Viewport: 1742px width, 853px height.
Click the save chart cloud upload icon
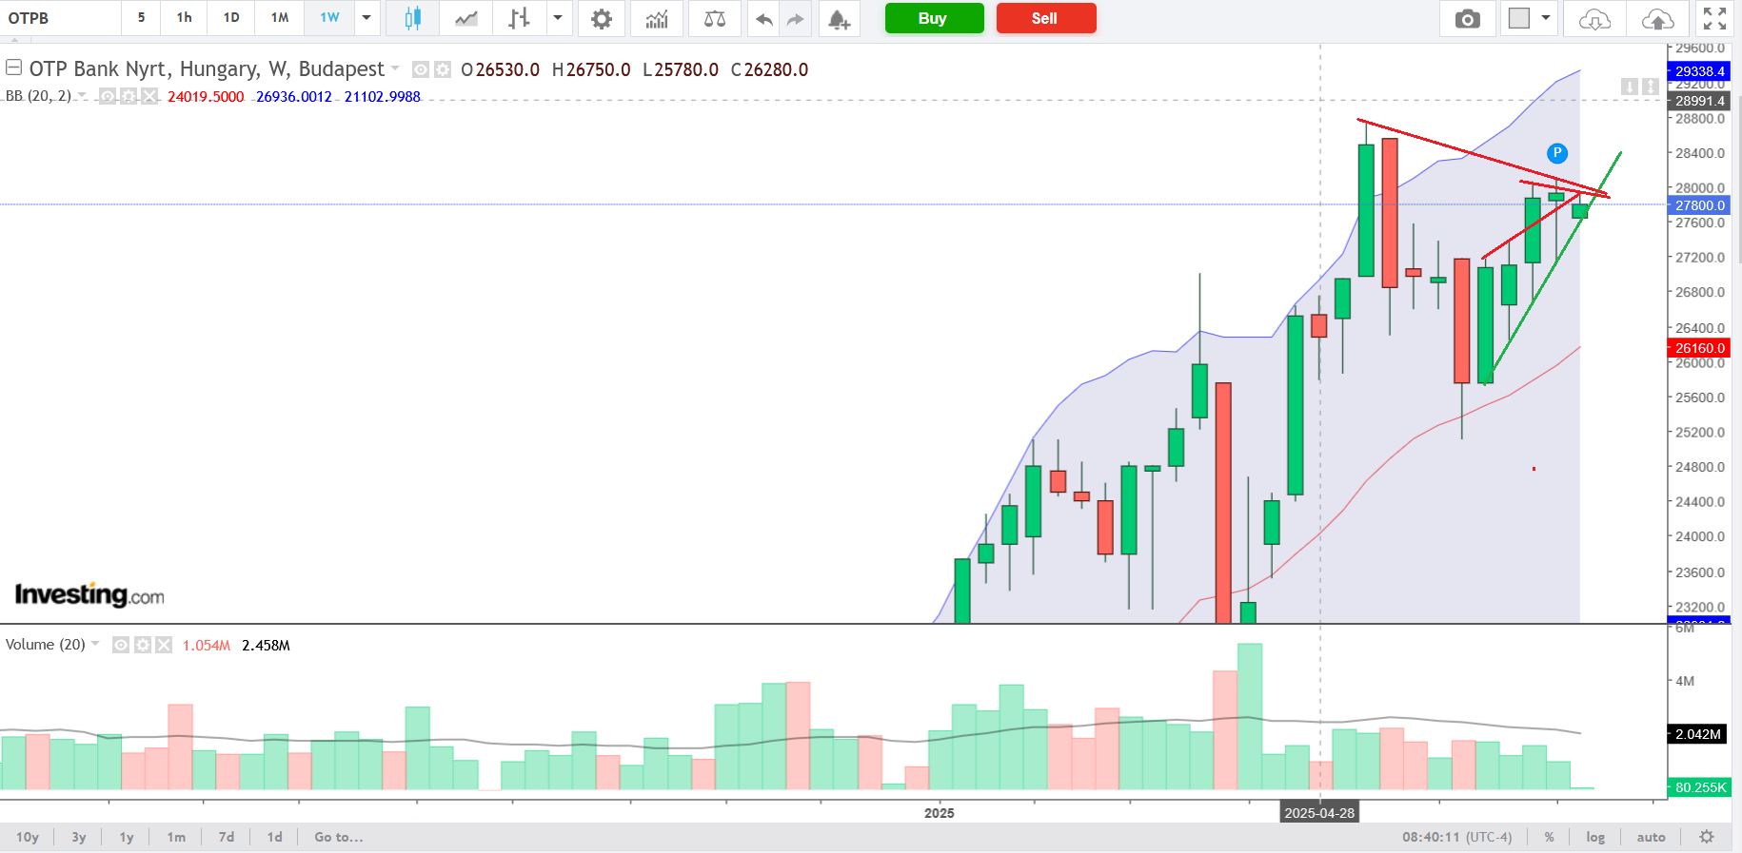coord(1657,18)
